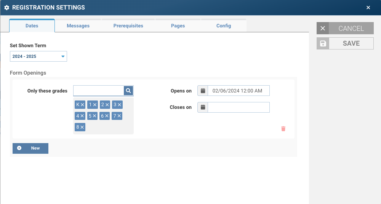This screenshot has height=204, width=381.
Task: Click the Set Shown Term label
Action: 28,45
